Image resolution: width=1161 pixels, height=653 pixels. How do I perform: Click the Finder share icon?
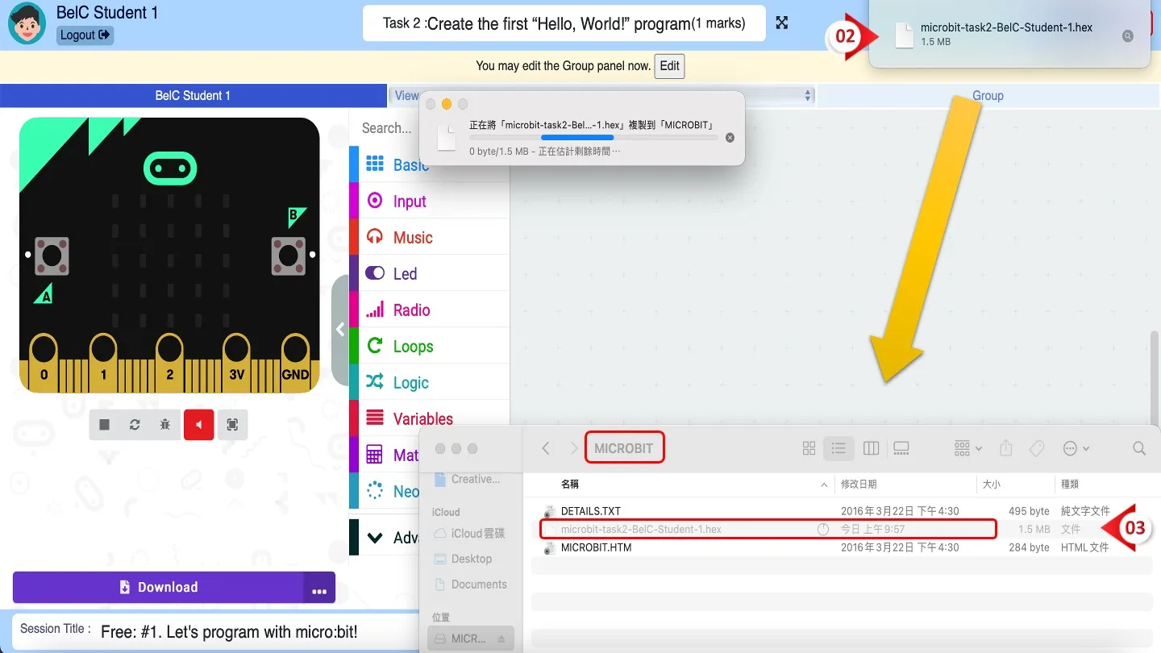tap(1005, 448)
